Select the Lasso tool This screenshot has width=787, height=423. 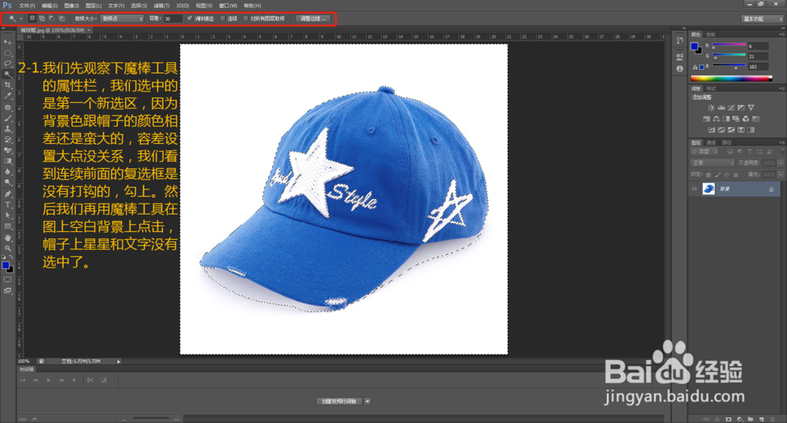tap(8, 63)
